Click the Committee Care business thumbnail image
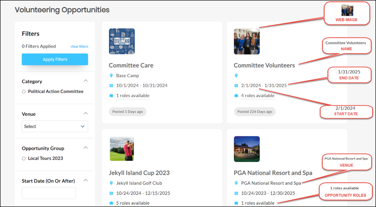This screenshot has width=376, height=207. (122, 41)
